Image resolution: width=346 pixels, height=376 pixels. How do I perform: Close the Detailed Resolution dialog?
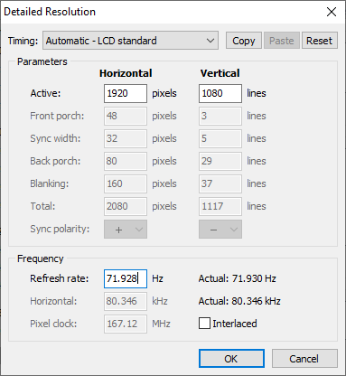point(332,12)
